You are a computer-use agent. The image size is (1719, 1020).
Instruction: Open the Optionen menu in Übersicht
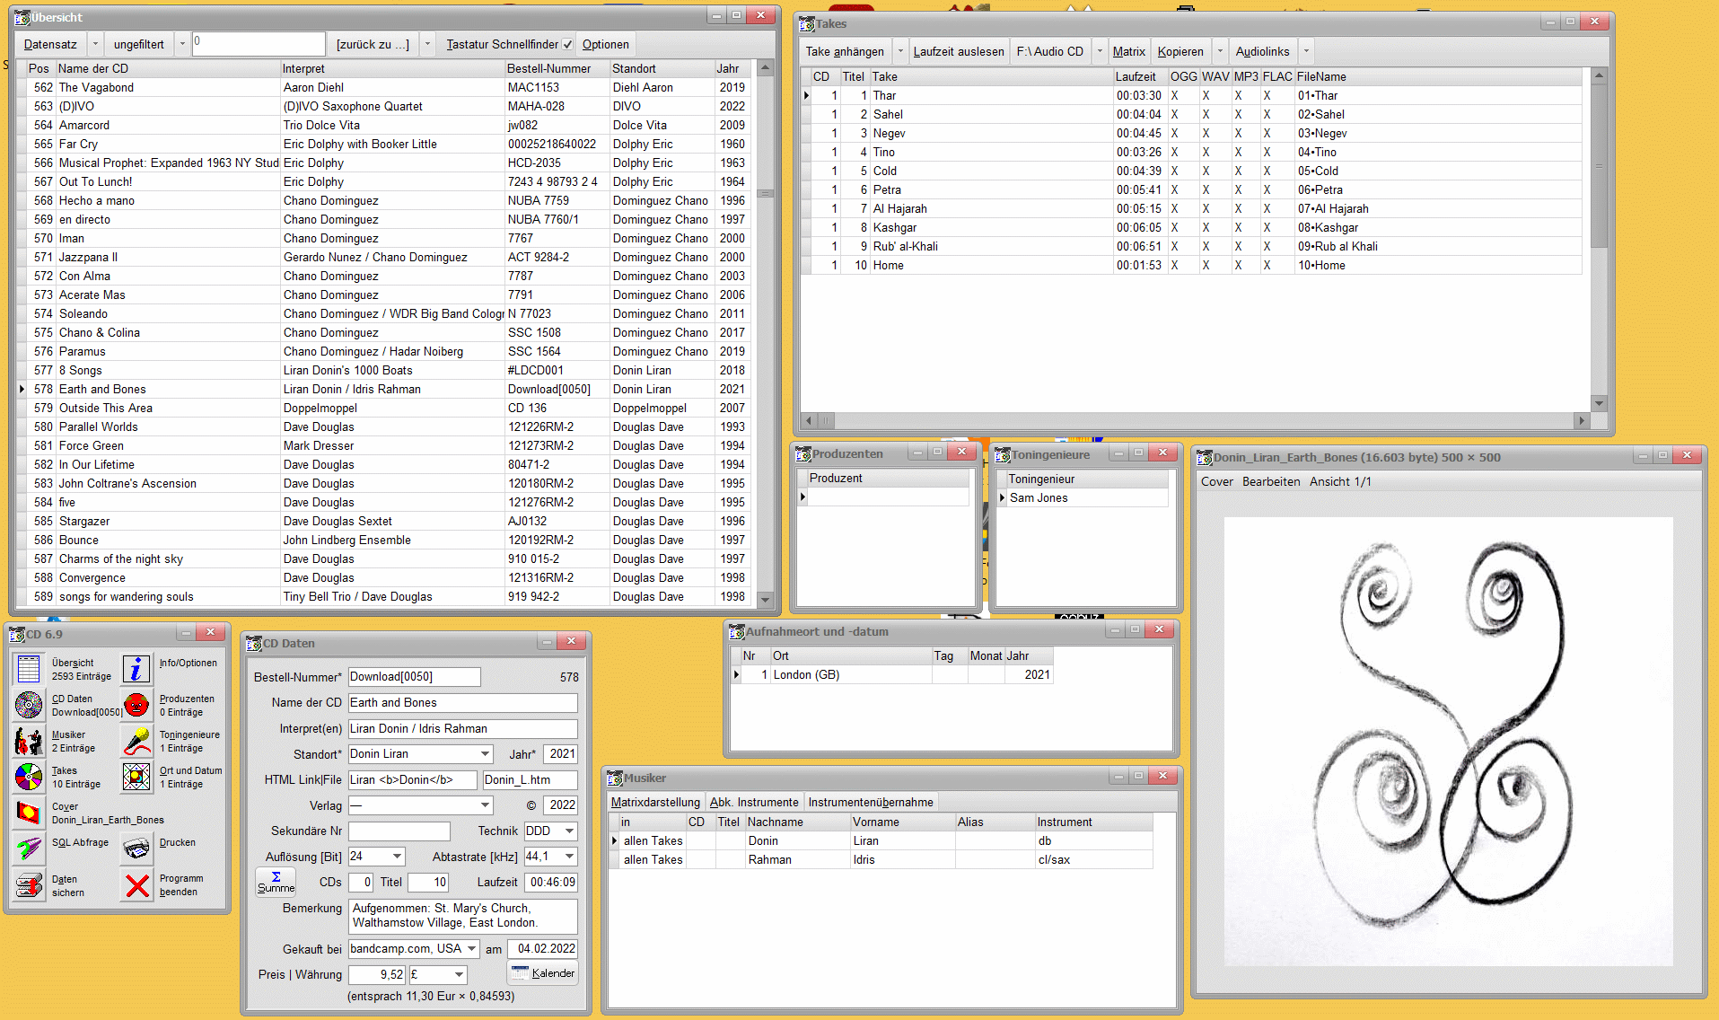(605, 44)
